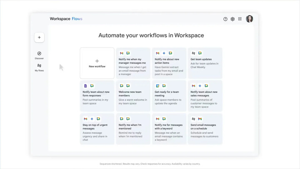Click Chat icon on Get team updates card
300x169 pixels.
(x=200, y=53)
